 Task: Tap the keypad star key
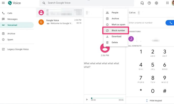tap(141, 90)
